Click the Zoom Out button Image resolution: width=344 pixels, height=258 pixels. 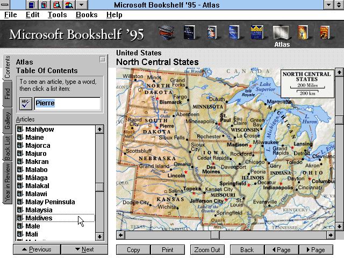pyautogui.click(x=207, y=250)
